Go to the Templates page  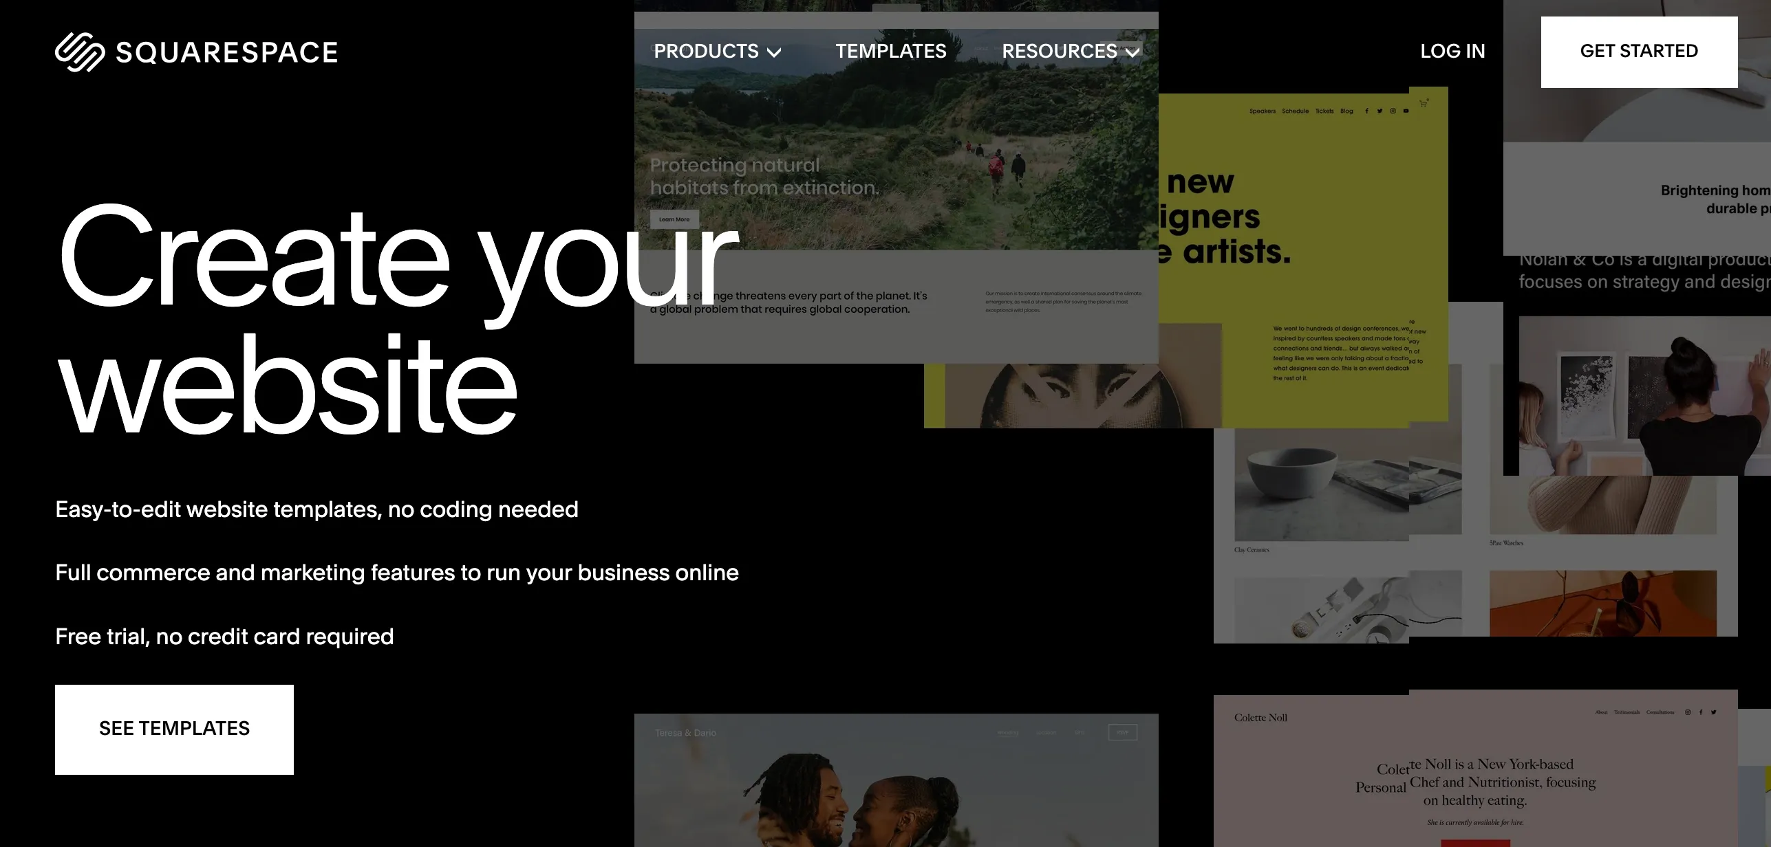point(891,52)
